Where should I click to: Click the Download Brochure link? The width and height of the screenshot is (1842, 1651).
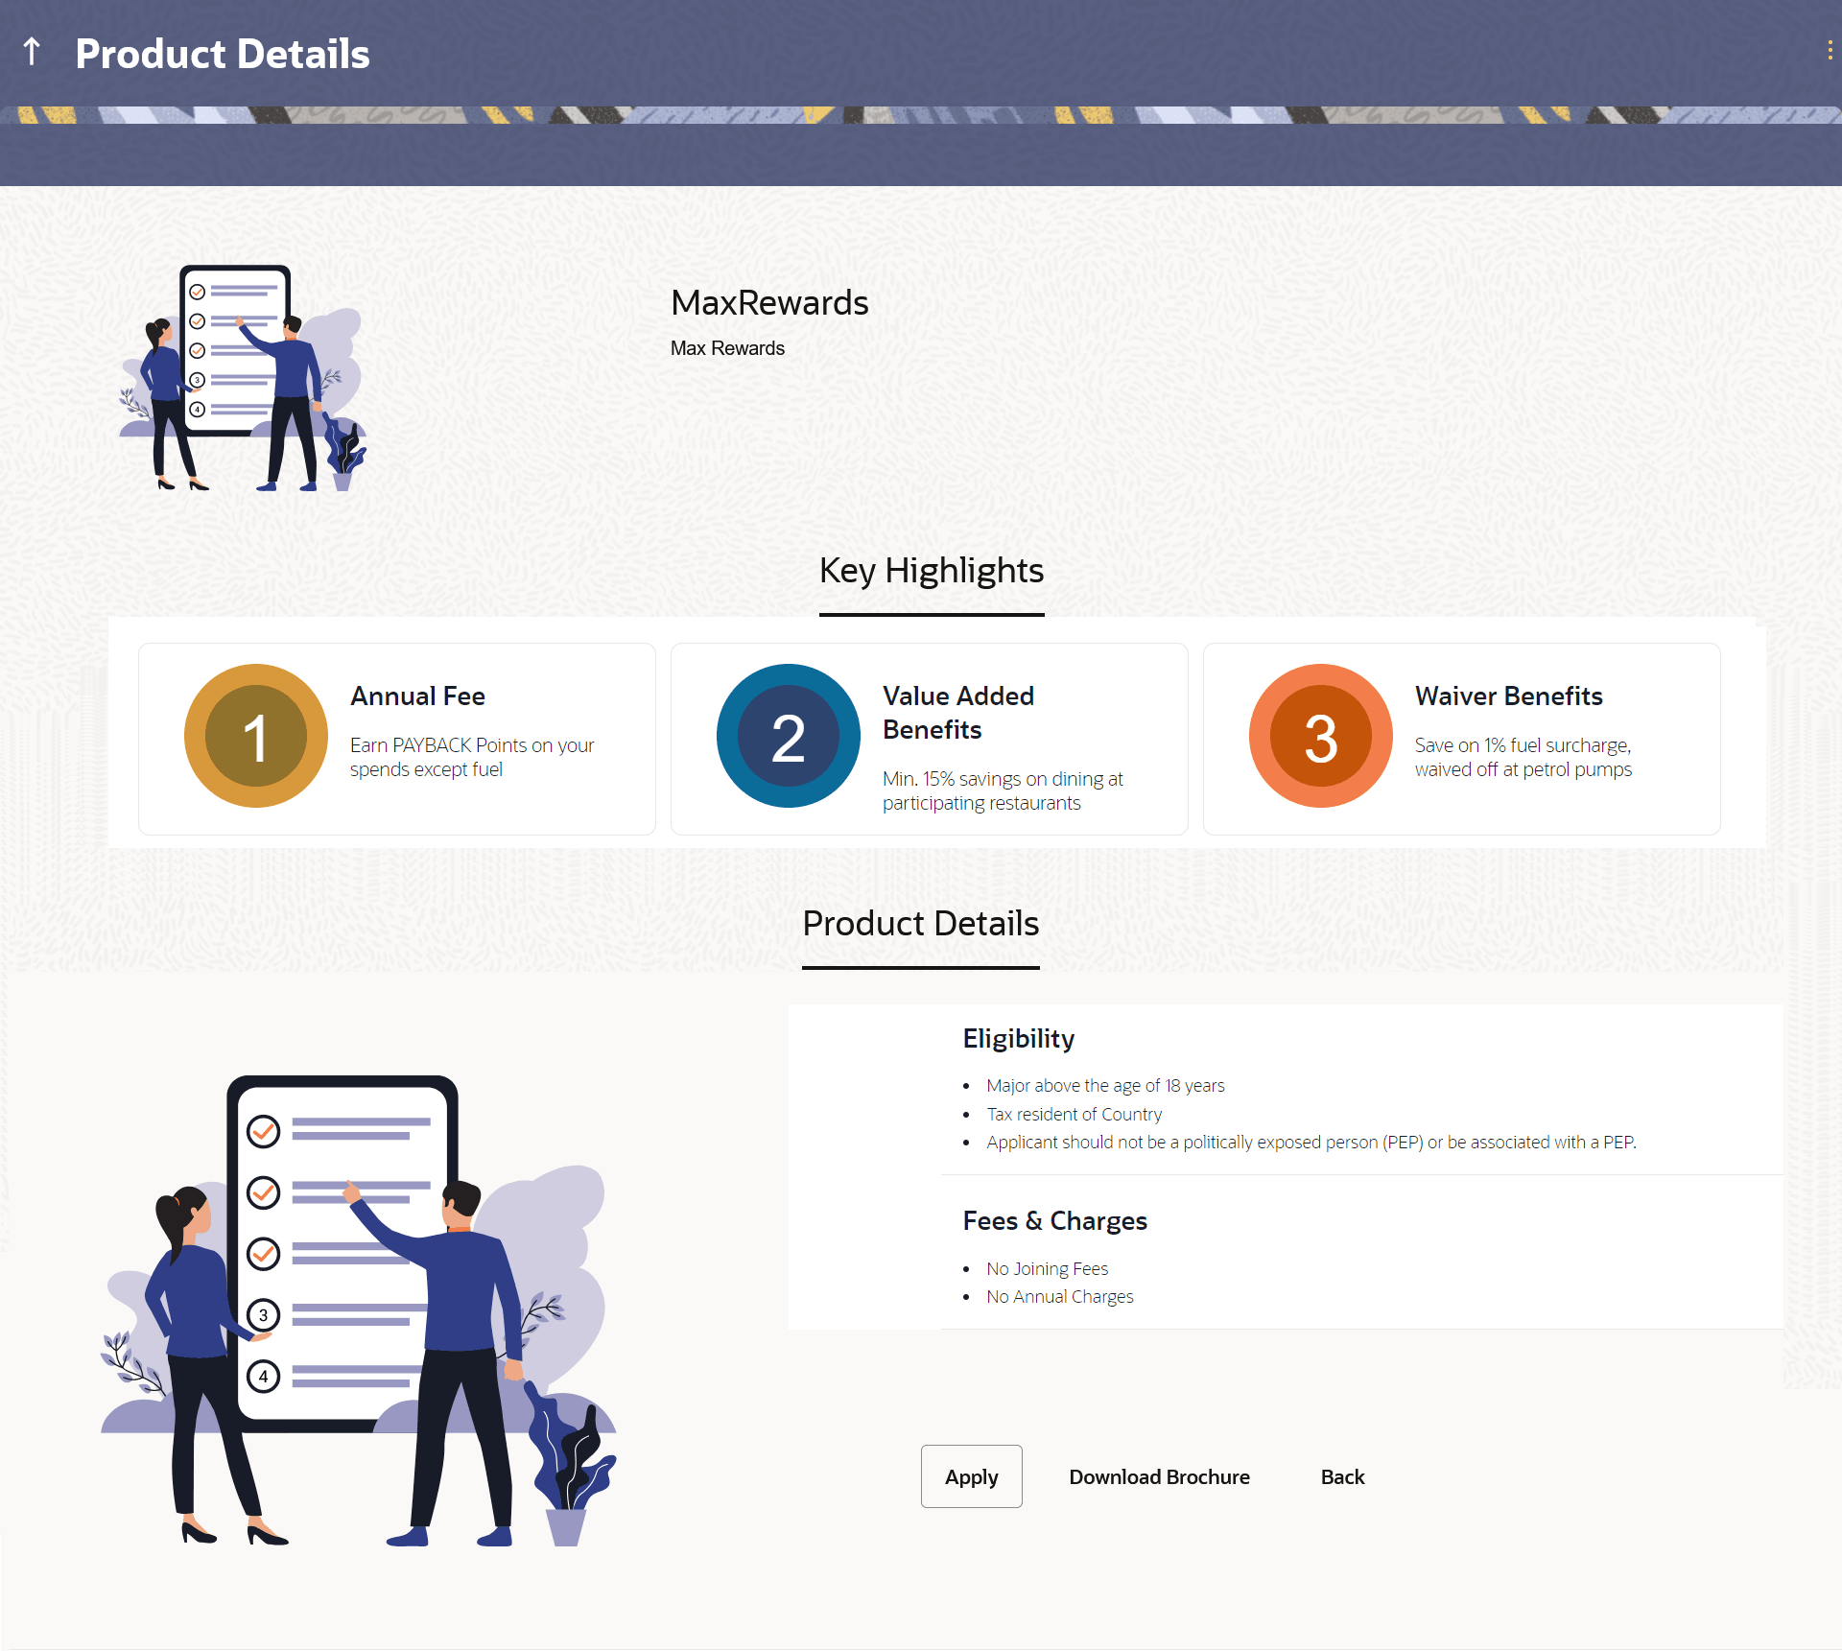[x=1159, y=1477]
